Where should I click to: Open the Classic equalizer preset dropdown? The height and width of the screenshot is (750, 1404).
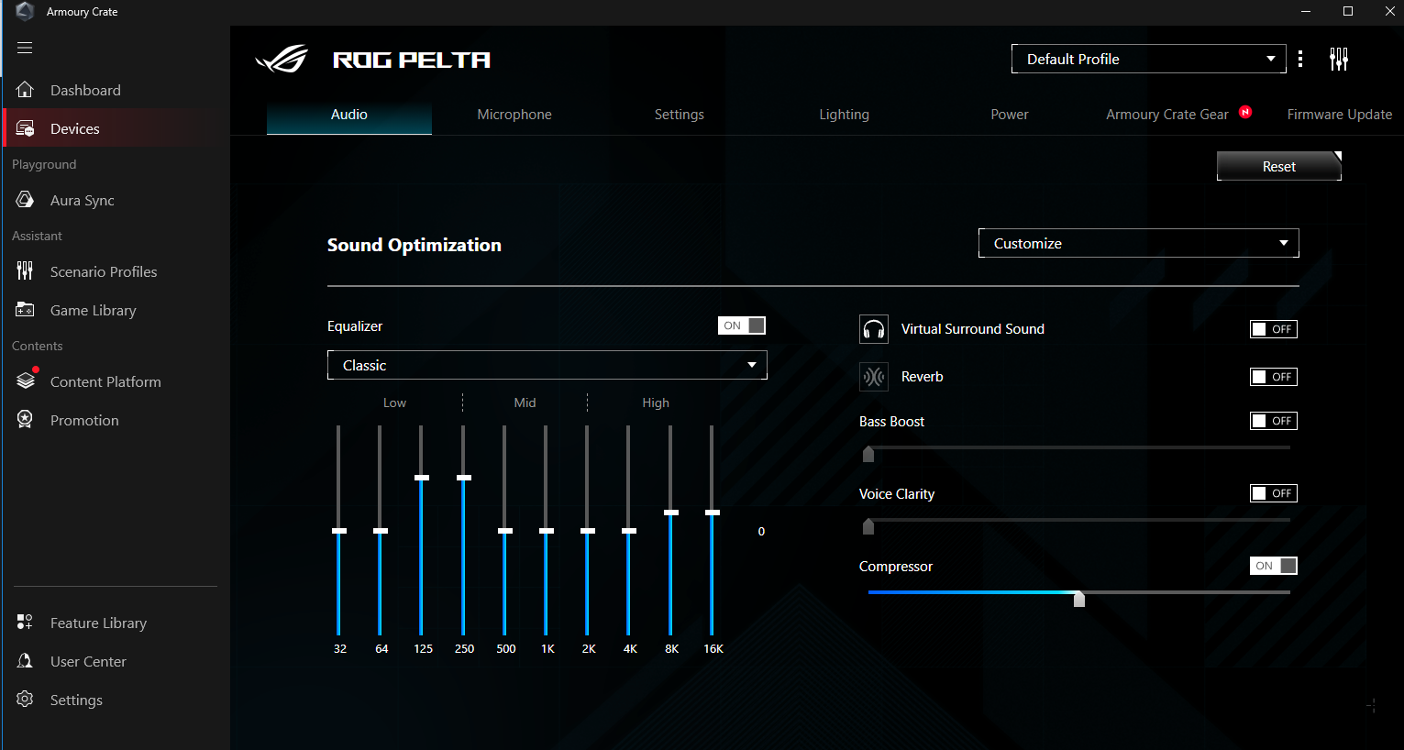[547, 365]
